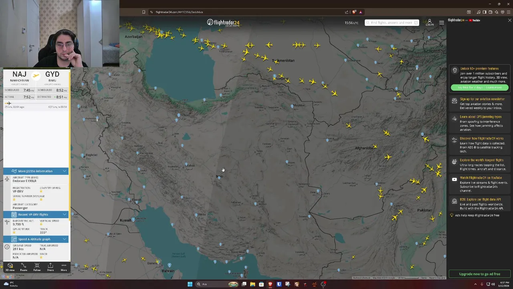Screen dimensions: 513x289
Task: Open the 3D view of the flight
Action: (x=10, y=267)
